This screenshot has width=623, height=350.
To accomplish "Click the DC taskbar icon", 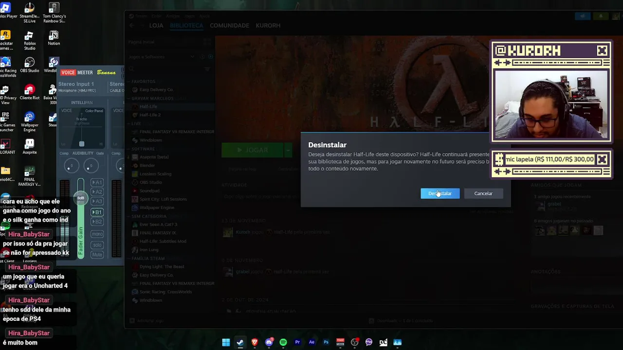I will (x=384, y=342).
